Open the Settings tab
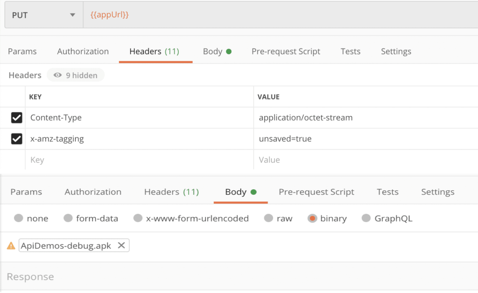The height and width of the screenshot is (293, 478). (x=437, y=192)
